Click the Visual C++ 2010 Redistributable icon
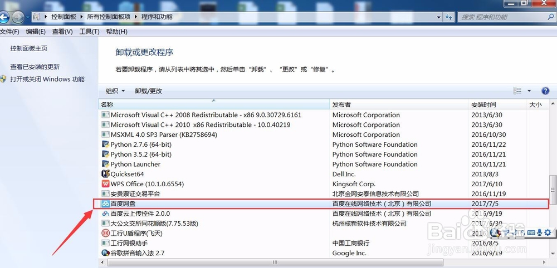This screenshot has height=268, width=557. point(105,125)
